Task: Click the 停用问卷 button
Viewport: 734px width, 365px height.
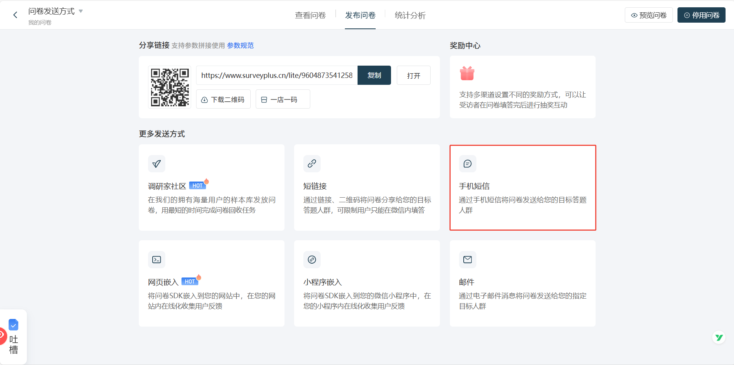Action: (701, 15)
